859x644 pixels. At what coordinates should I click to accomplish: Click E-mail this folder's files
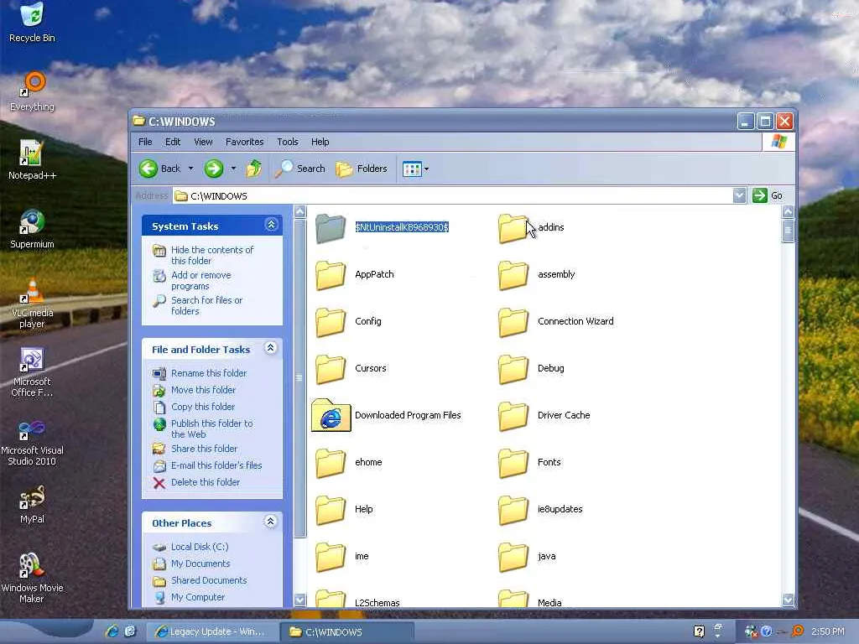tap(216, 465)
